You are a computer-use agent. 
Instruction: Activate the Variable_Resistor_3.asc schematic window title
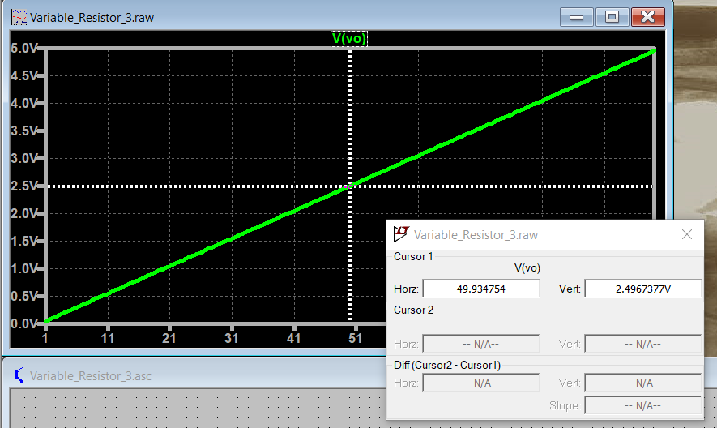pos(91,375)
